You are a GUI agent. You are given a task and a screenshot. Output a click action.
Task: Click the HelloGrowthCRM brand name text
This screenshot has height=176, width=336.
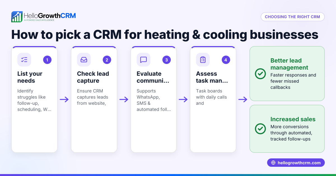click(50, 15)
